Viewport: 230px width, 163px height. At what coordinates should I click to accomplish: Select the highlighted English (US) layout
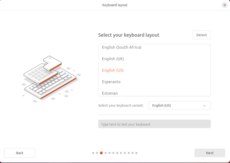pos(113,70)
